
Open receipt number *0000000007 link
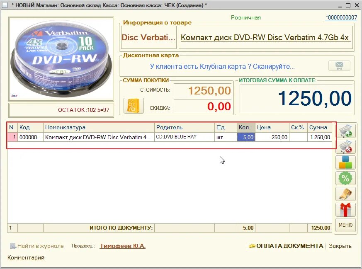coord(341,17)
